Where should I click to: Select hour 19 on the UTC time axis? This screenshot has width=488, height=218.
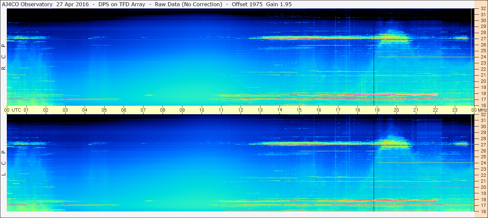(377, 110)
